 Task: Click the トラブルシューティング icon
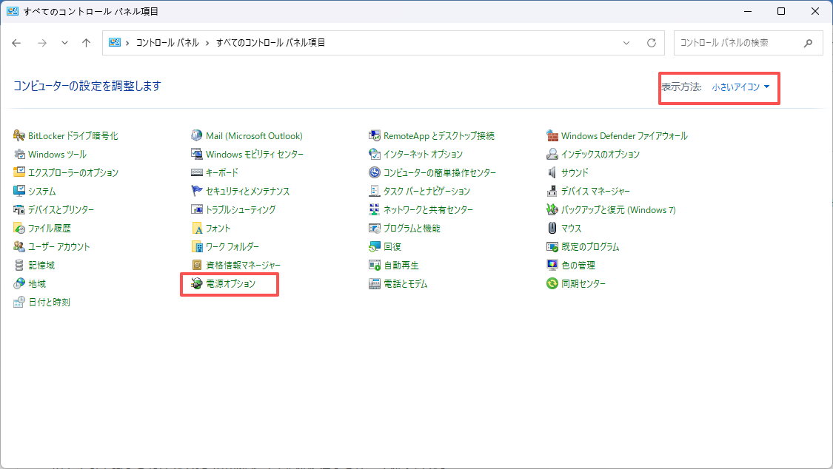point(196,209)
